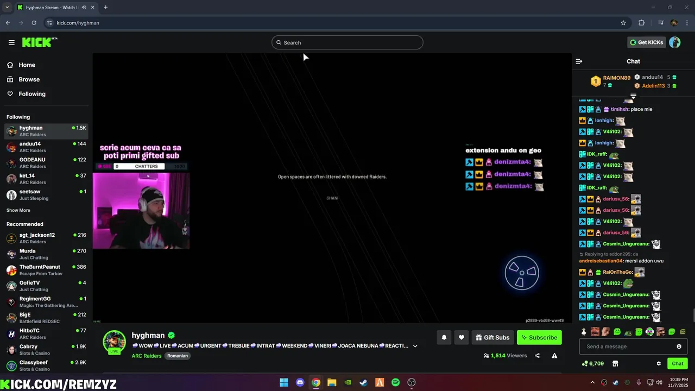Open BigE recommended channel

click(46, 318)
